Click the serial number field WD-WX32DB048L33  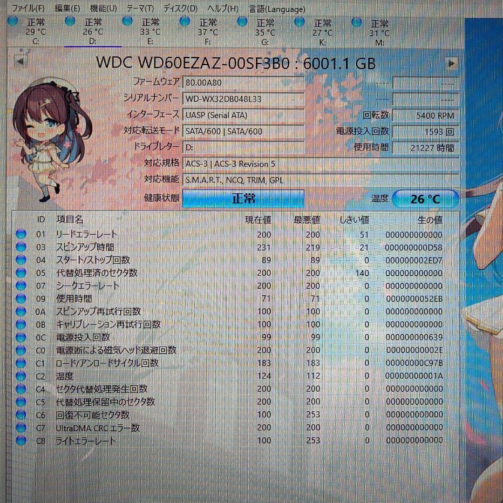click(x=243, y=99)
